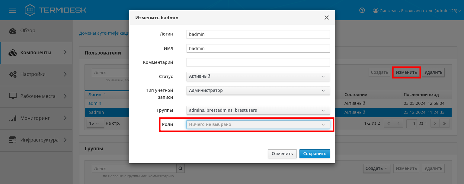Viewport: 464px width, 184px height.
Task: Open the Тип учетной записи dropdown
Action: 258,90
